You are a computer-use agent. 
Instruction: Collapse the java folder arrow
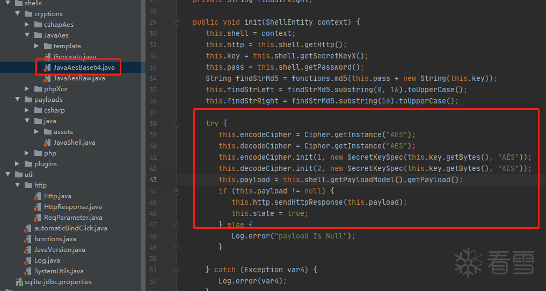pos(27,121)
